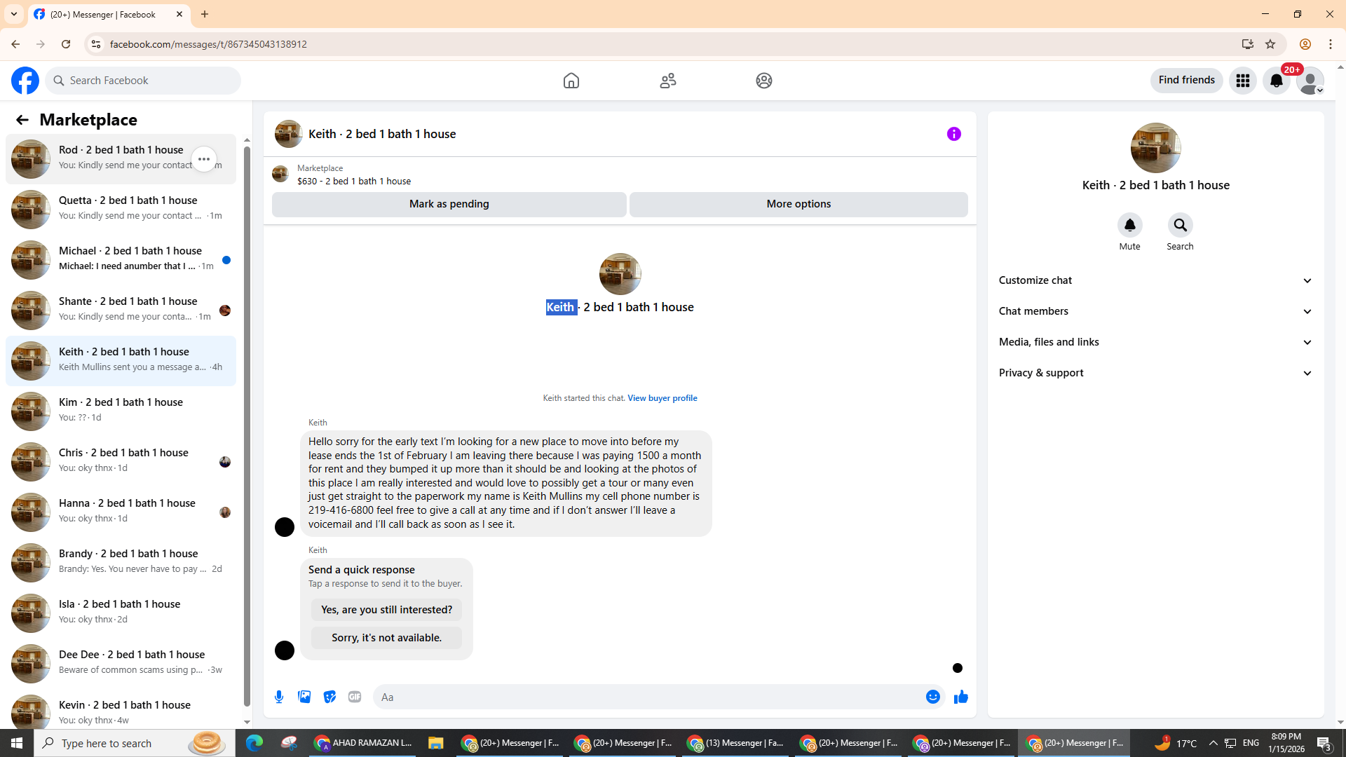Open the emoji picker in message box
1346x757 pixels.
click(x=932, y=697)
